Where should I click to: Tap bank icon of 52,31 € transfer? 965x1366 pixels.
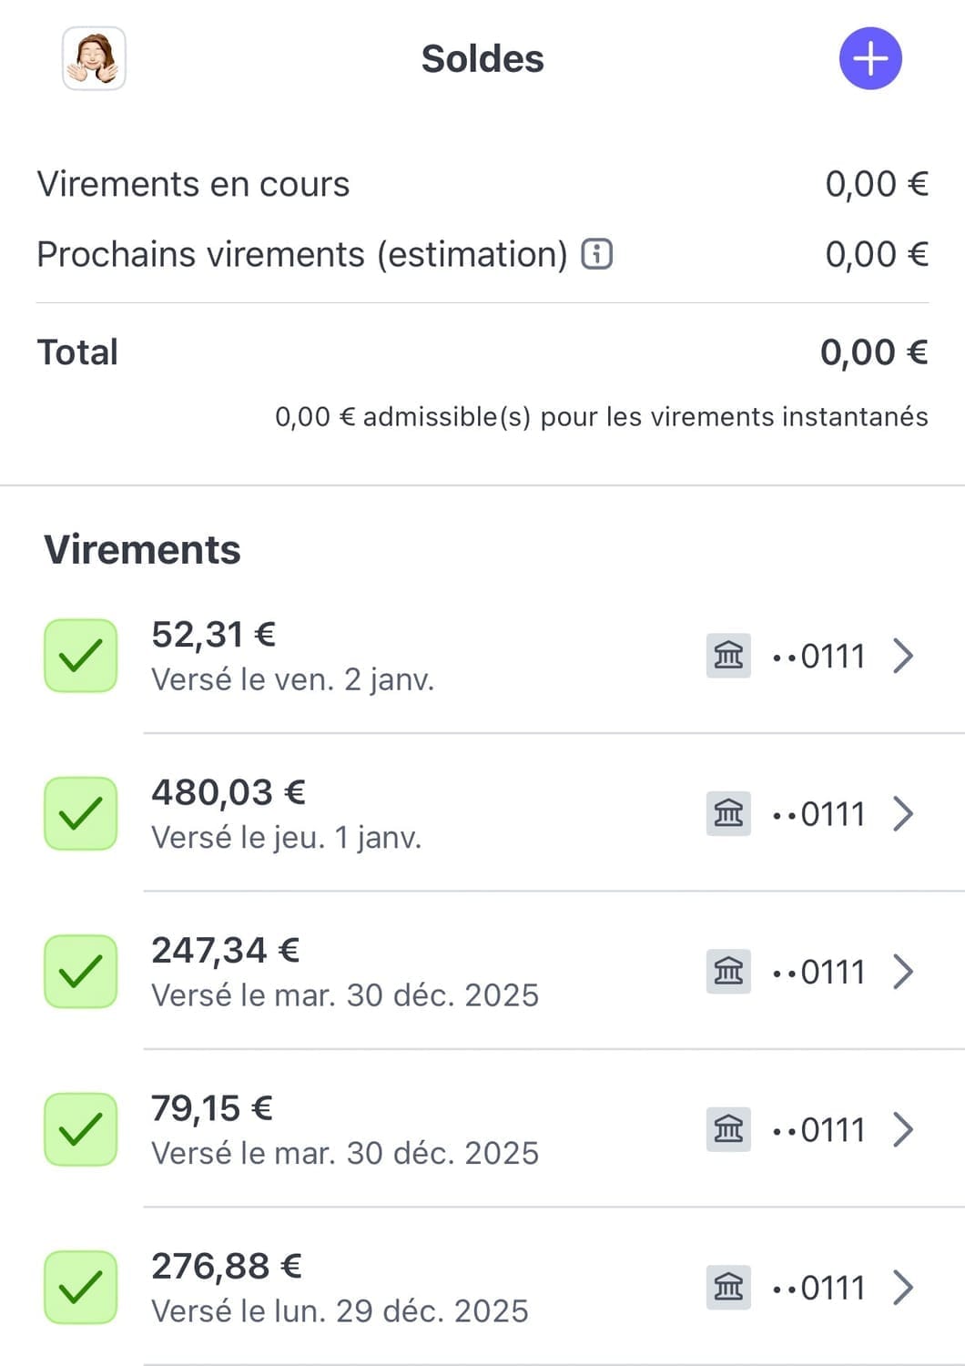coord(728,656)
